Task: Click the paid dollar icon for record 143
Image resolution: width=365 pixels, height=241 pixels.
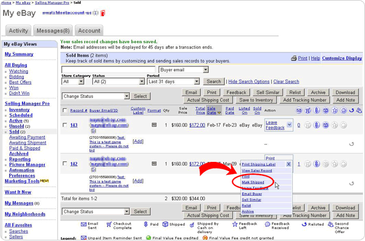Action: [x=316, y=125]
